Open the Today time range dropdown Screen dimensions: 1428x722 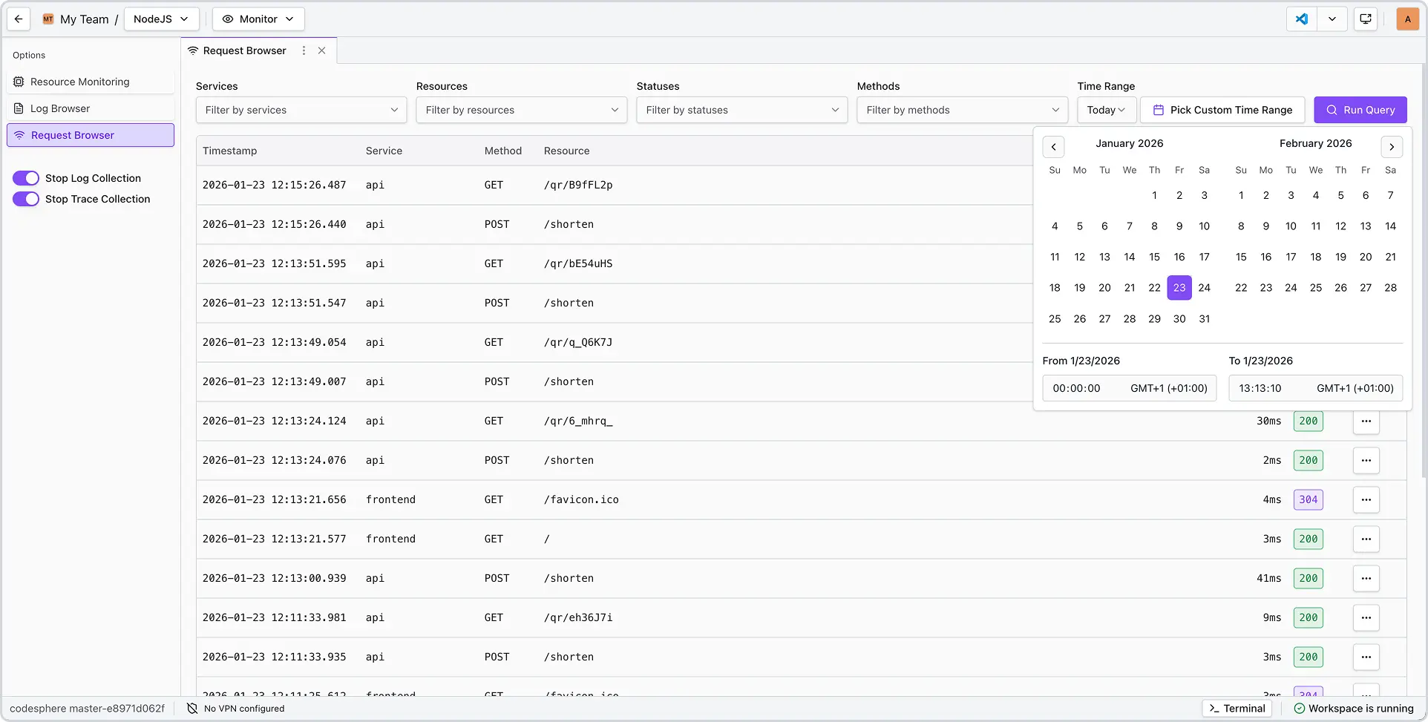[x=1106, y=110]
